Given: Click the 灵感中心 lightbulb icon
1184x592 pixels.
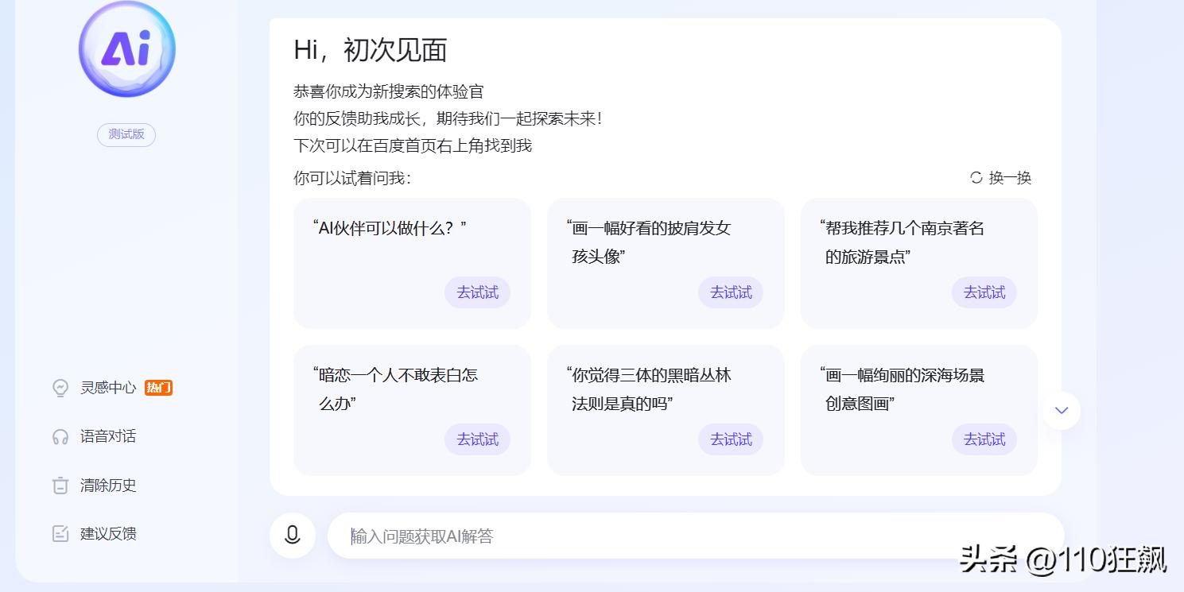Looking at the screenshot, I should [60, 388].
